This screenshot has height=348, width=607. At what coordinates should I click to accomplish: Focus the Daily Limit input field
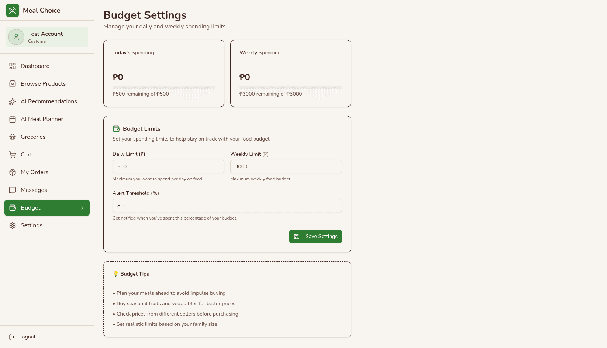[168, 166]
